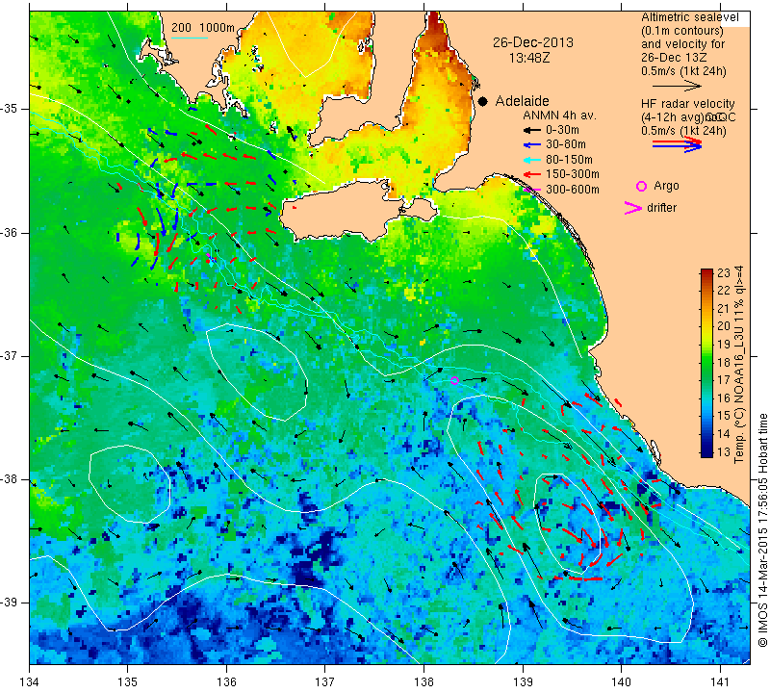Screen dimensions: 770x693
Task: Click the time label 13:48Z
Action: click(x=528, y=58)
